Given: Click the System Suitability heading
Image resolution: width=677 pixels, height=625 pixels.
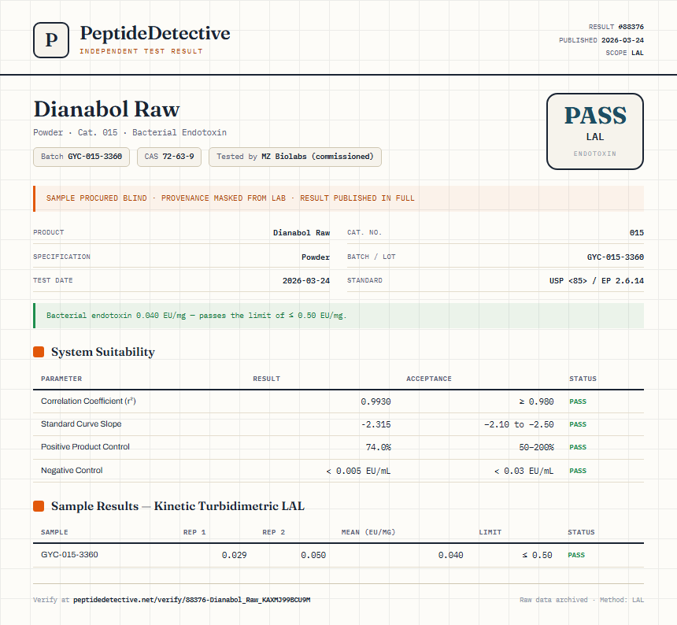Looking at the screenshot, I should [103, 352].
